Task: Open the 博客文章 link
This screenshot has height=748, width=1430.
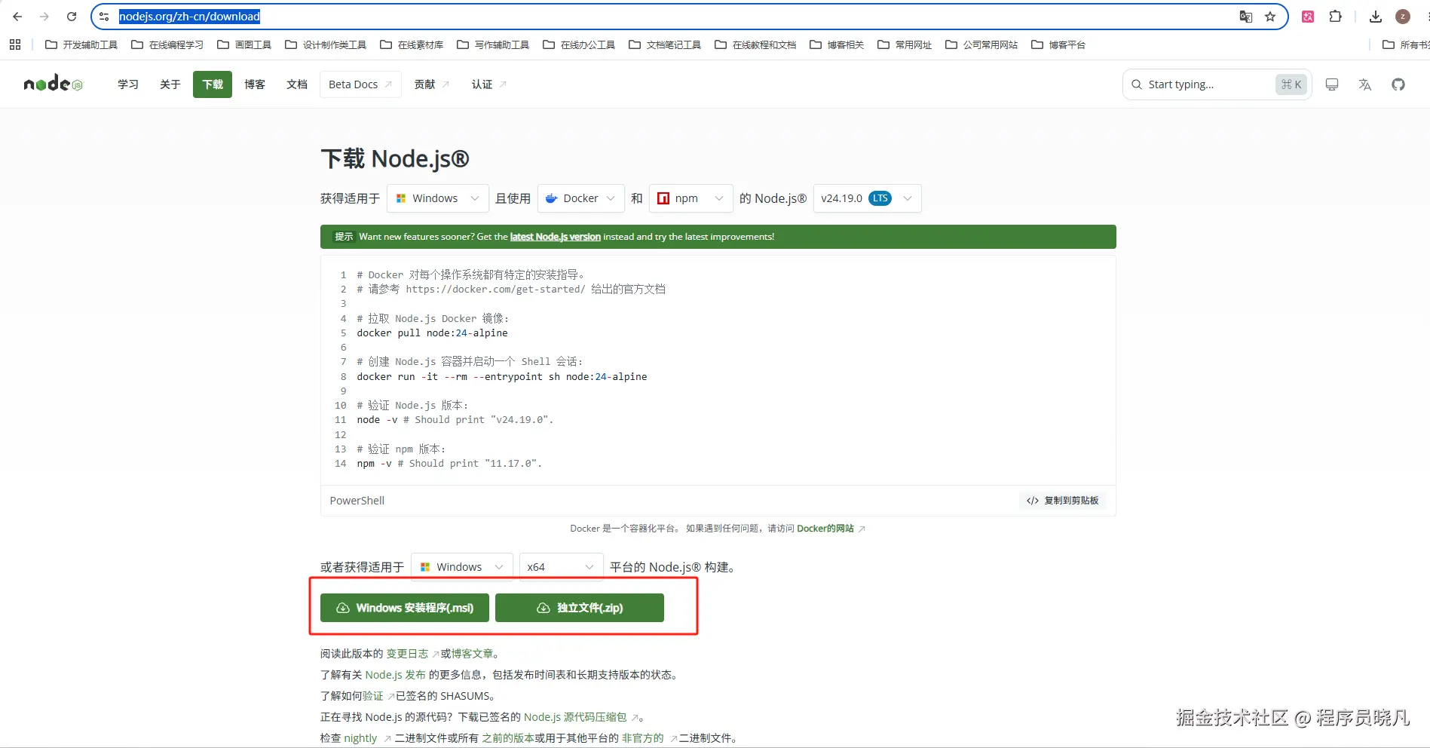Action: pos(473,654)
